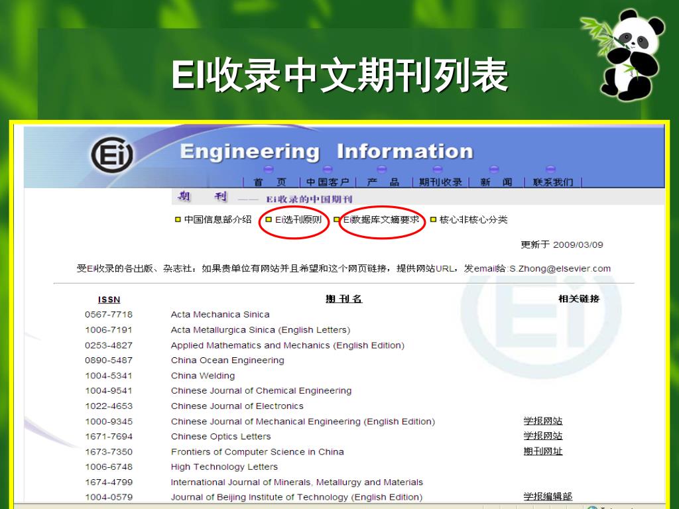Open the 首页 navigation item

tap(270, 182)
